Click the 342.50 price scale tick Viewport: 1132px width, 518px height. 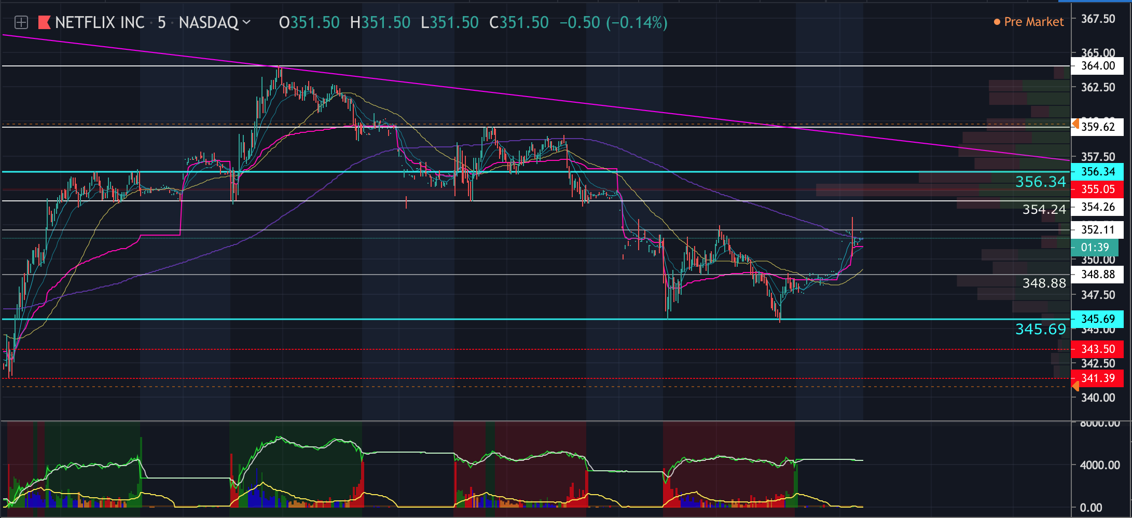click(x=1098, y=363)
